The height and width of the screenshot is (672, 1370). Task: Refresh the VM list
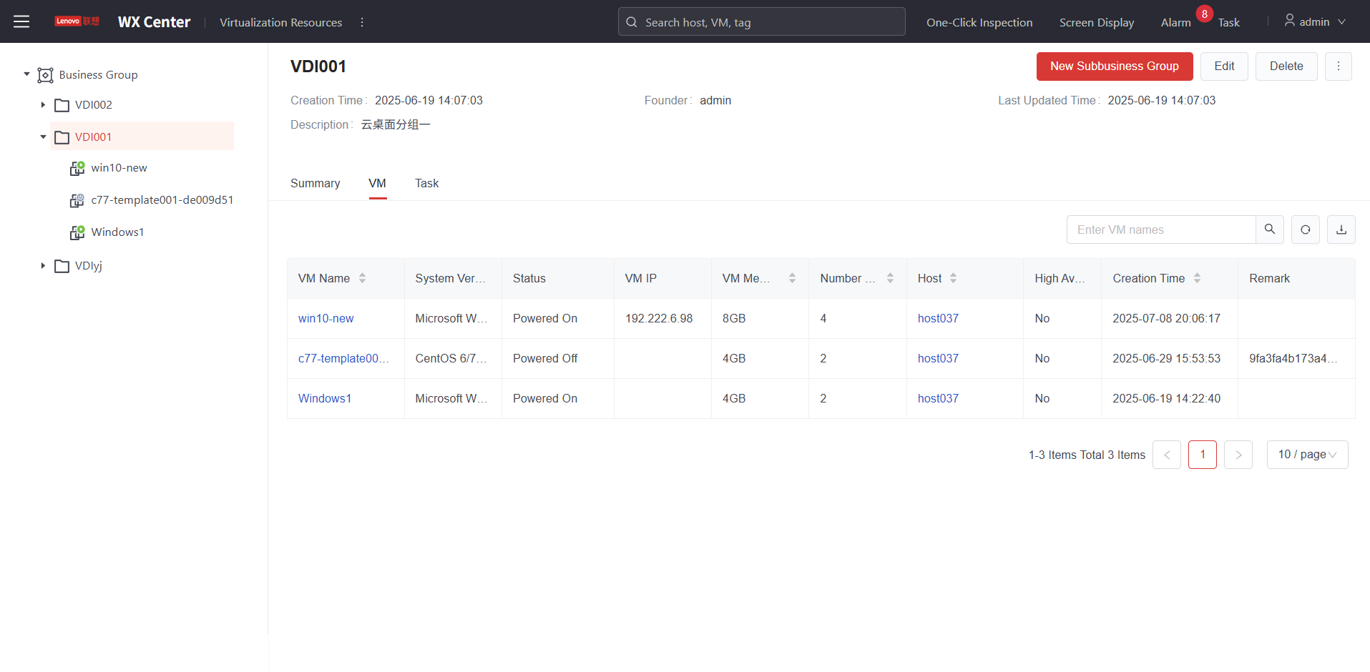click(x=1305, y=229)
